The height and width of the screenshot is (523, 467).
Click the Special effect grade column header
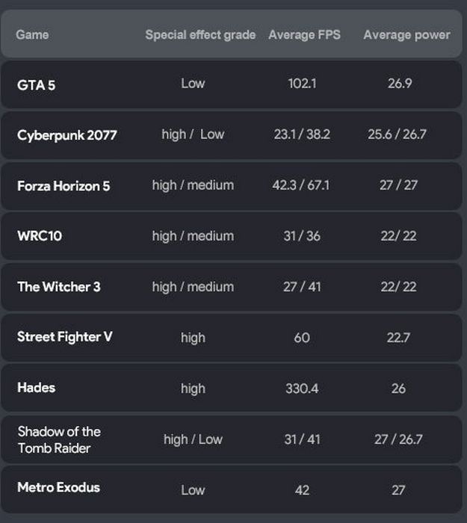point(200,34)
